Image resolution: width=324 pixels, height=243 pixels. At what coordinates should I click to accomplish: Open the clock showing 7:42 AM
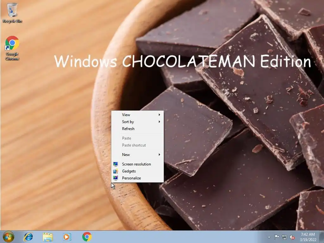pyautogui.click(x=308, y=237)
